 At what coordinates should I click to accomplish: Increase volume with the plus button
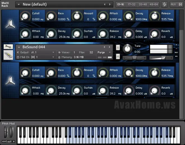pyautogui.click(x=171, y=58)
